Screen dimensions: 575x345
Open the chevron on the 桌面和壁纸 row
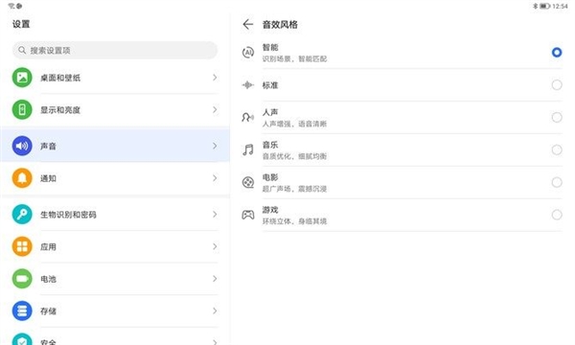215,78
